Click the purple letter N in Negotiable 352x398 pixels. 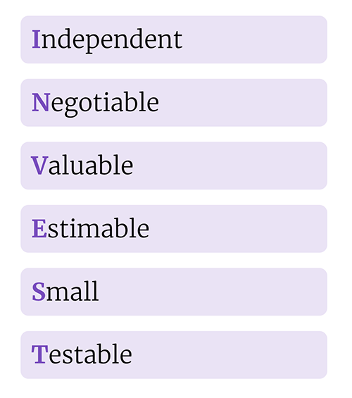41,102
